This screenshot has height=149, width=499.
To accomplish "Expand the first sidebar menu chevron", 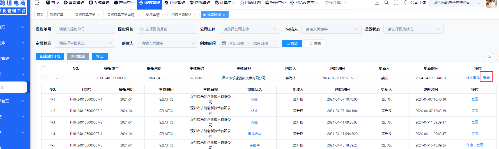I will coord(23,27).
